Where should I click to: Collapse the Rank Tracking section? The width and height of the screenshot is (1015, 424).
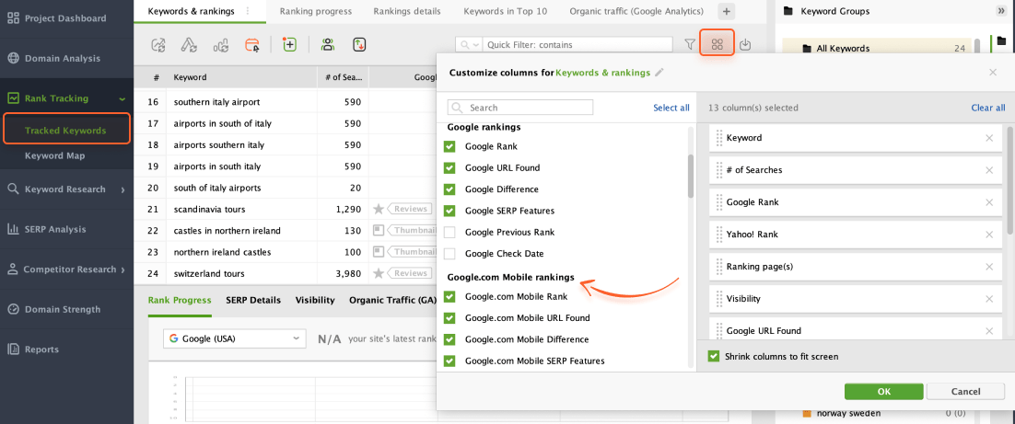(122, 99)
